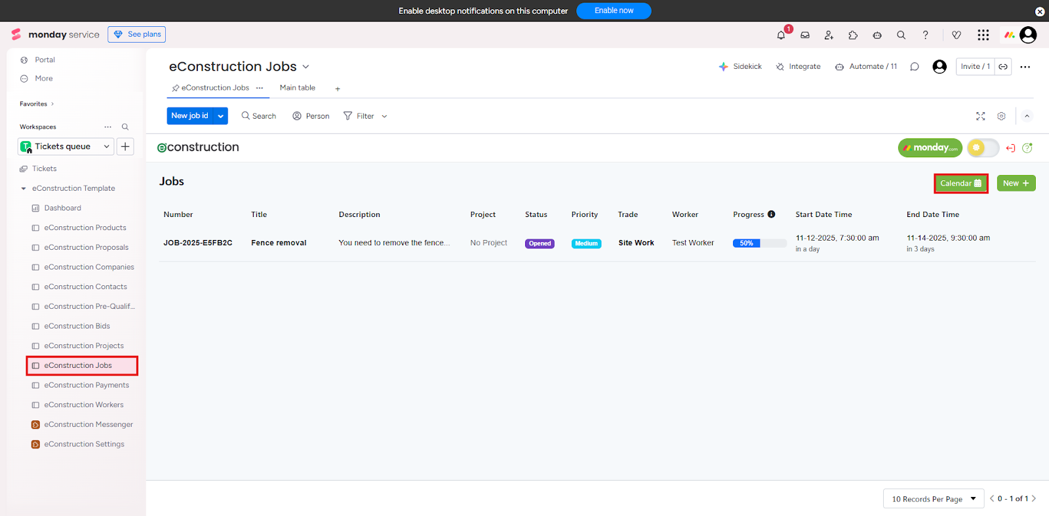Click the Progress column info icon
The image size is (1049, 516).
tap(772, 214)
